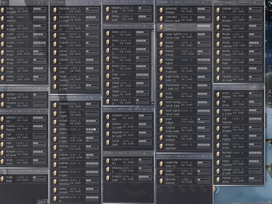This screenshot has width=272, height=204.
Task: Select the 'Large Hybrid Turret Rank' skill name
Action: coord(173,36)
